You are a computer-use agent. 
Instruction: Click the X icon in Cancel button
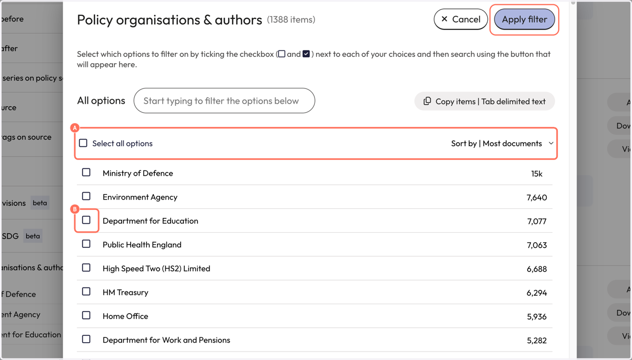[445, 19]
